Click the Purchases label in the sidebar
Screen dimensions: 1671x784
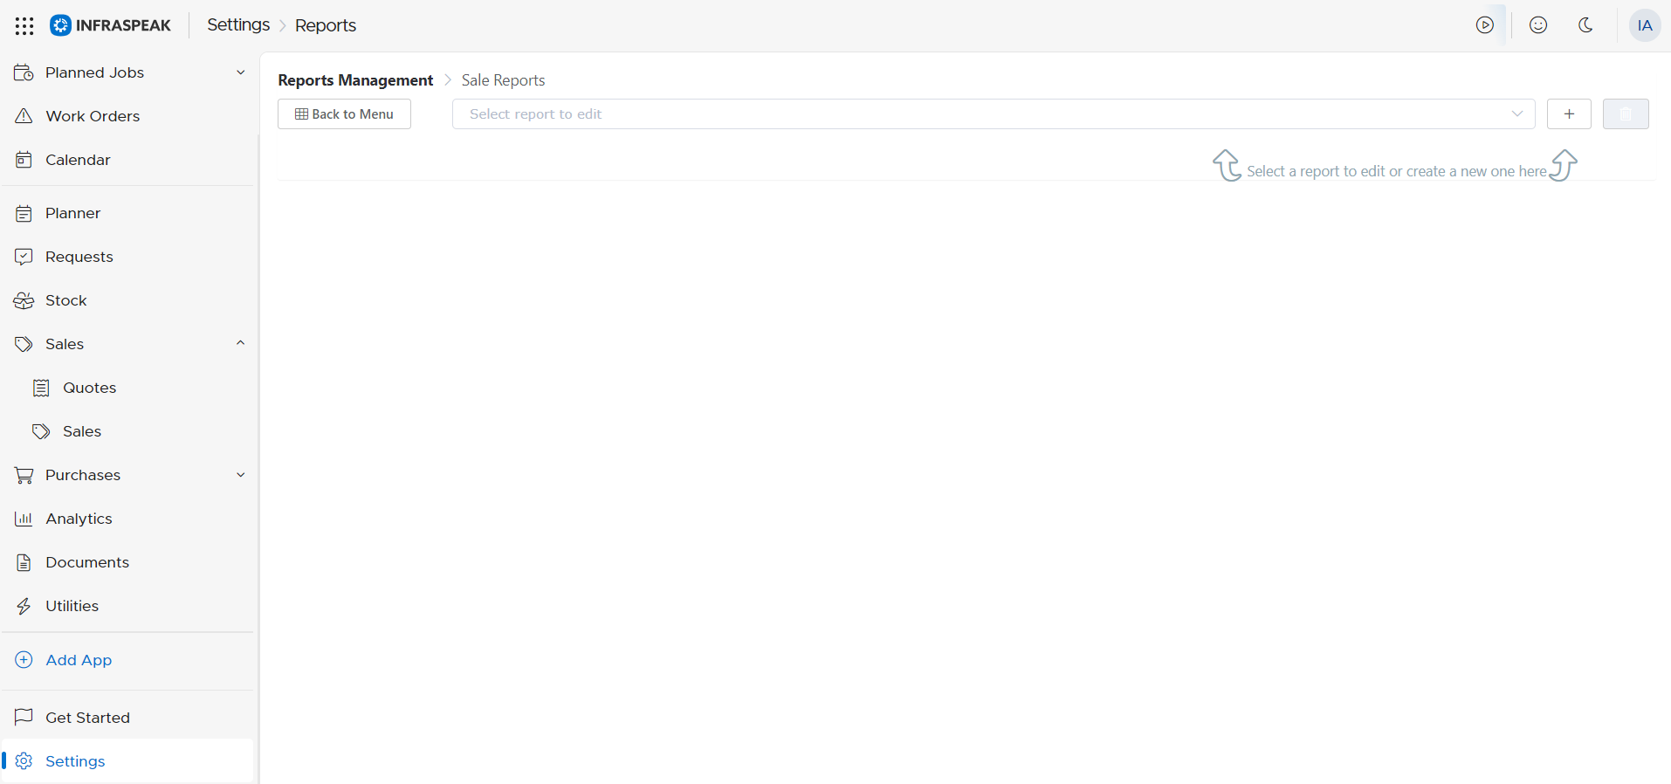pyautogui.click(x=83, y=475)
